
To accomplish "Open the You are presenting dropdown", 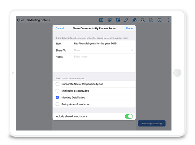I will click(152, 123).
